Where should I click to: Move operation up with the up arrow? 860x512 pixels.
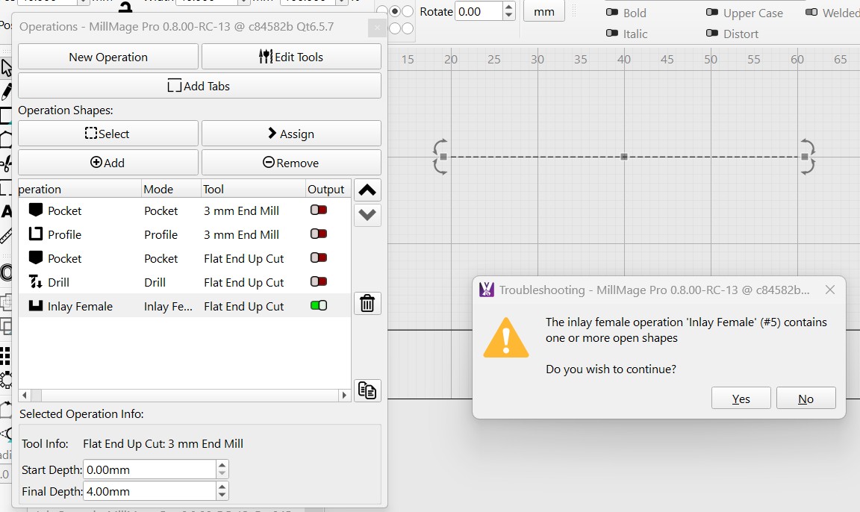click(367, 190)
